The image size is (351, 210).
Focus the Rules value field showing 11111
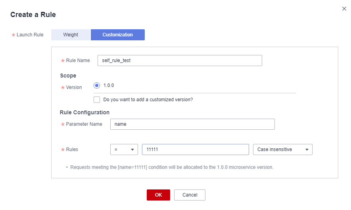tap(196, 149)
